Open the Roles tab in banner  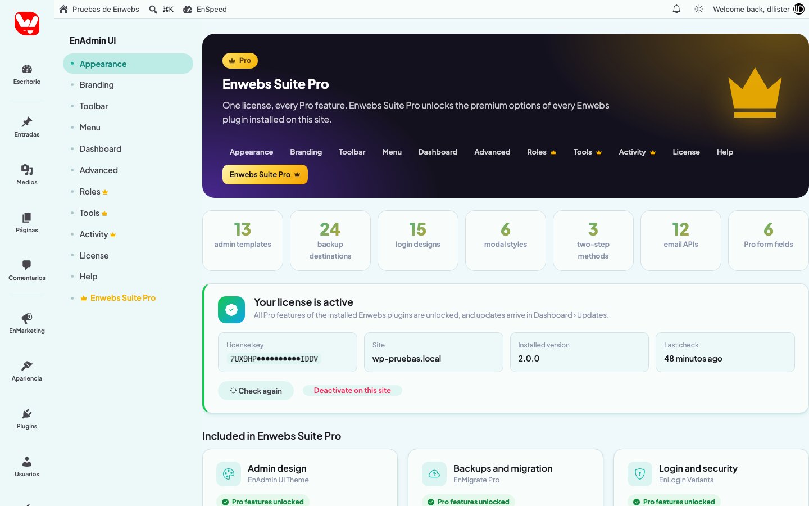542,152
